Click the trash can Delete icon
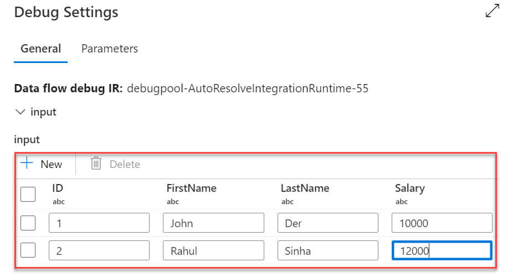The height and width of the screenshot is (278, 518). coord(96,164)
